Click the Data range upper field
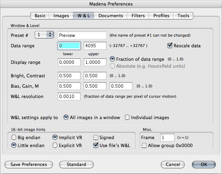 [95, 46]
